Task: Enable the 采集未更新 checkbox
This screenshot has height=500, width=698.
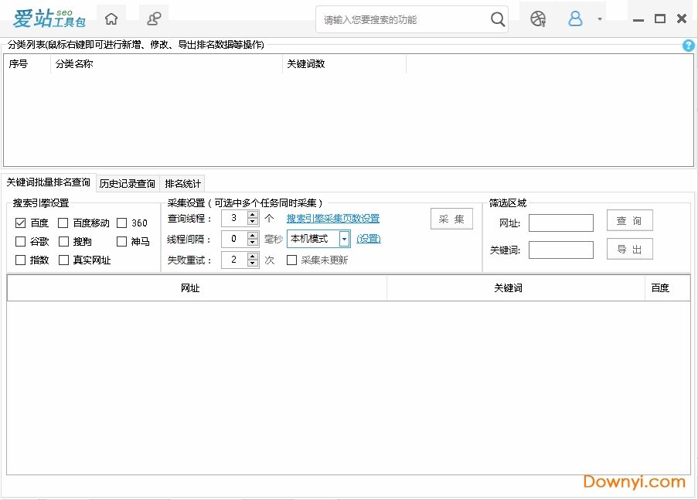Action: coord(292,260)
